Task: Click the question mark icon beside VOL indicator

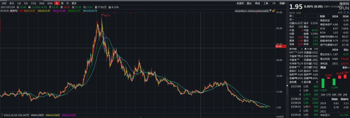Action: point(2,115)
